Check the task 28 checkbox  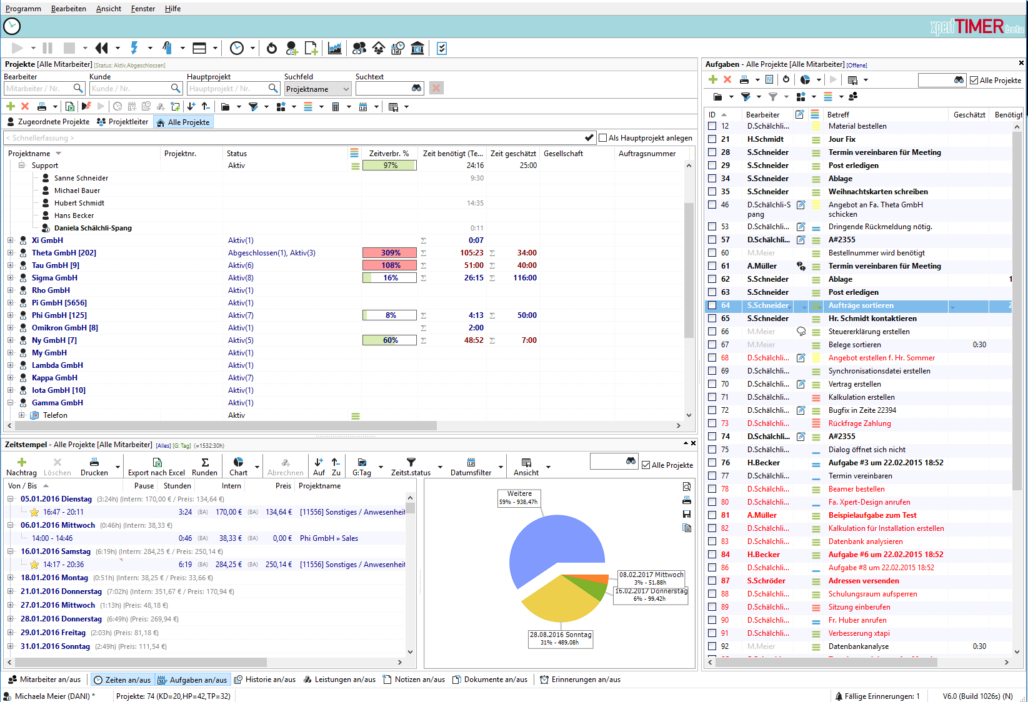(712, 152)
